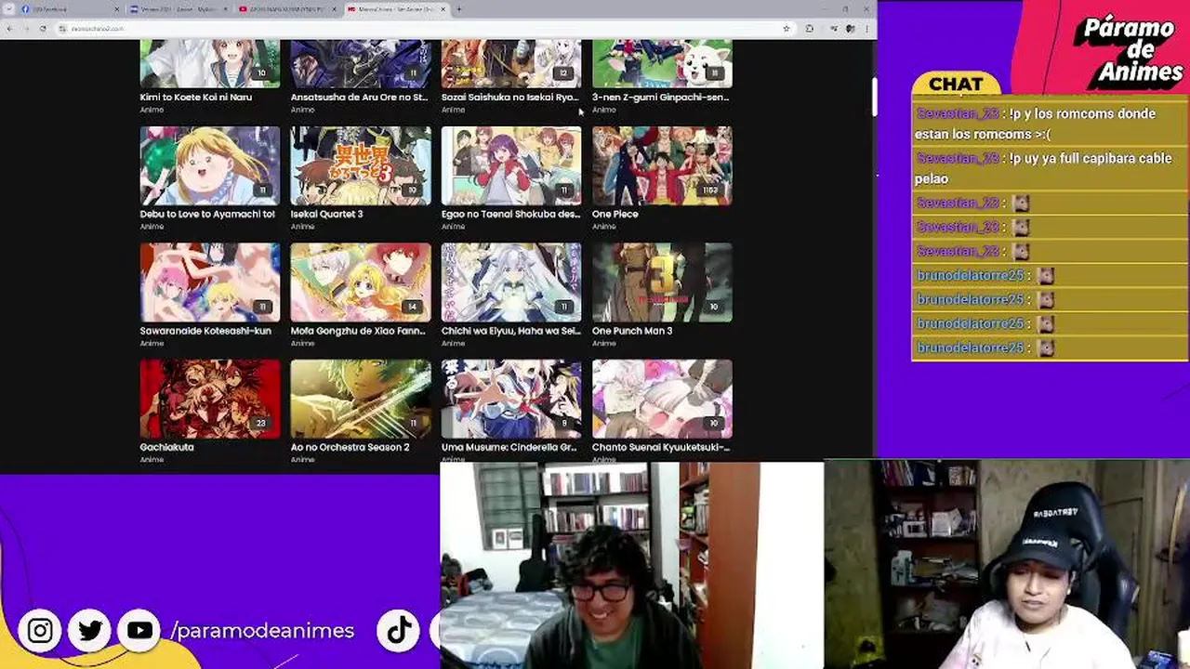Viewport: 1190px width, 669px height.
Task: Click the title text Debu to Love to Ayamachi to!
Action: click(x=207, y=214)
